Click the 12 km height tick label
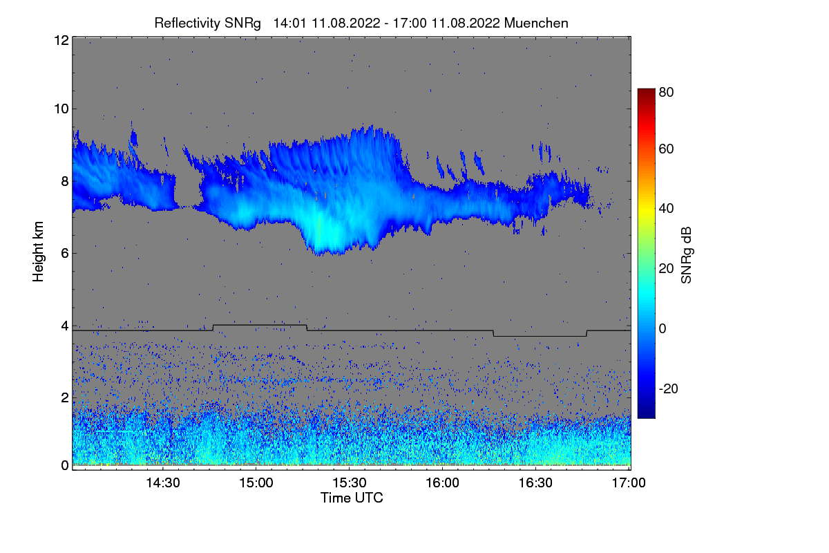Image resolution: width=829 pixels, height=553 pixels. coord(61,40)
